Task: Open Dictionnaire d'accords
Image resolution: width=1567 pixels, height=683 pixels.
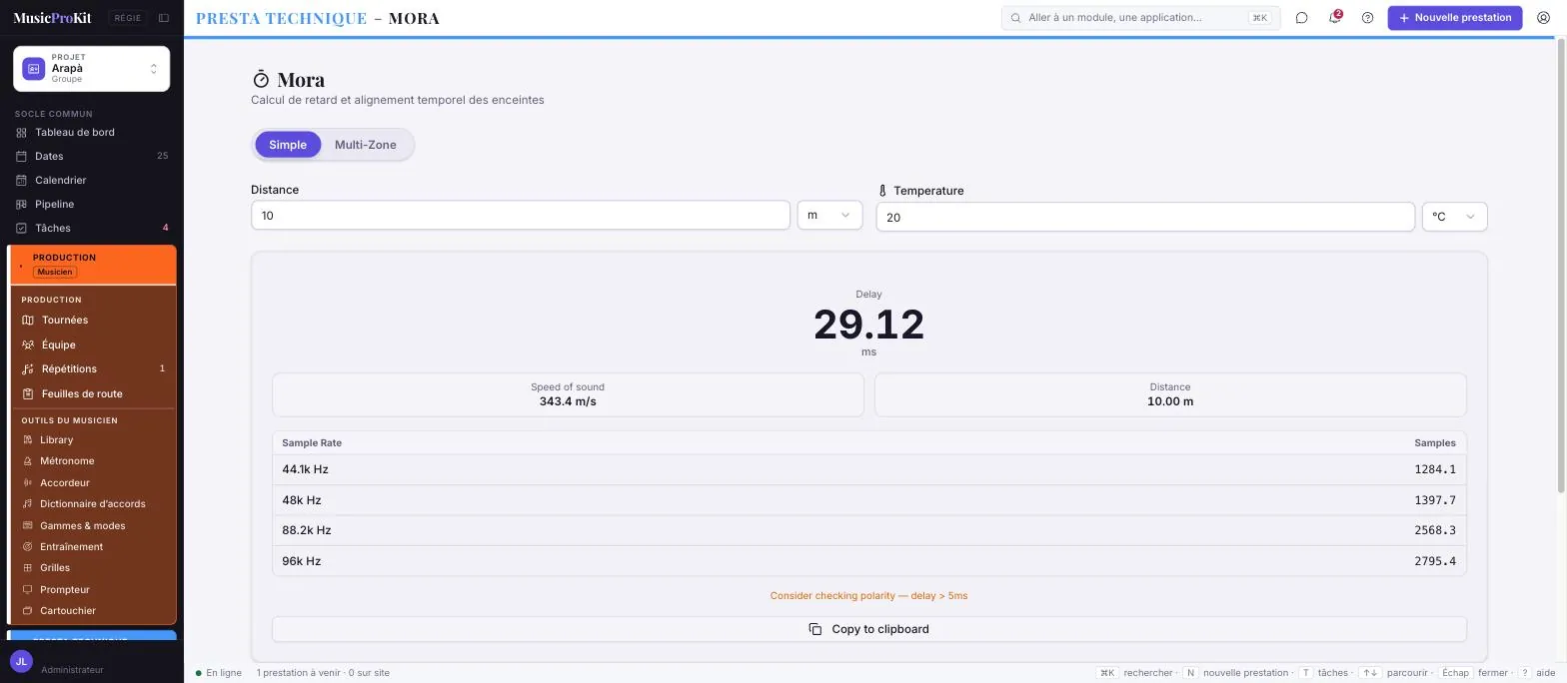Action: 94,504
